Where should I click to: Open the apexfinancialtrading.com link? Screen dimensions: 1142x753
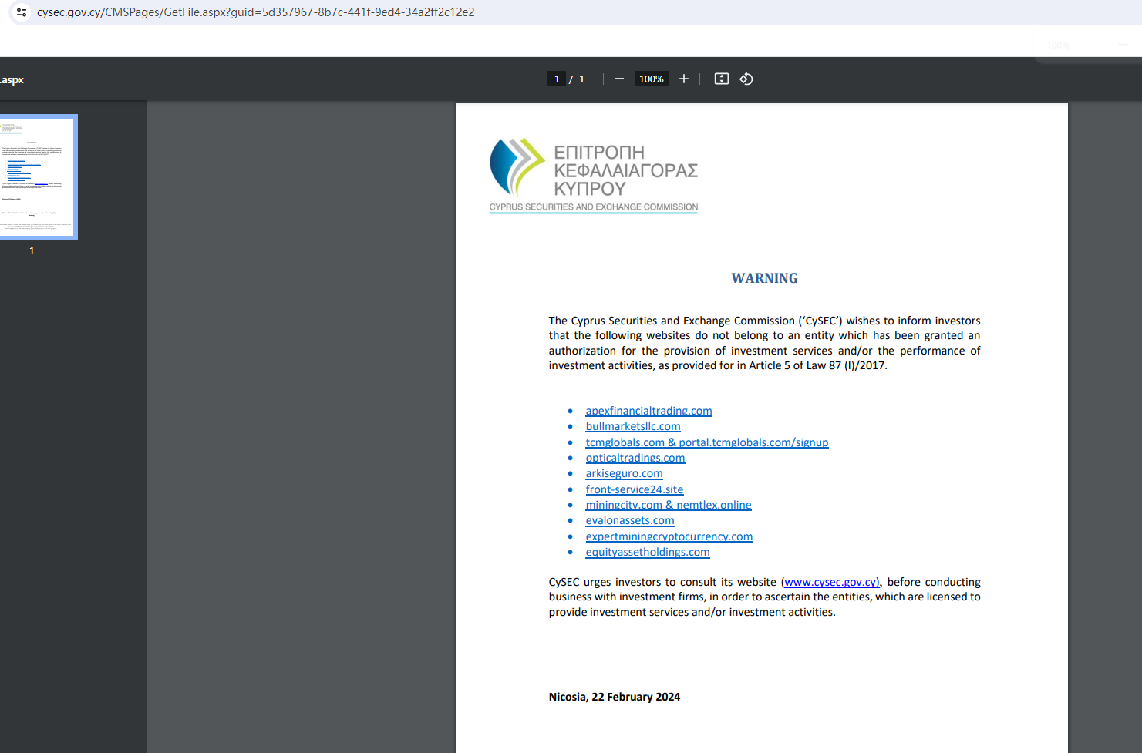point(648,411)
